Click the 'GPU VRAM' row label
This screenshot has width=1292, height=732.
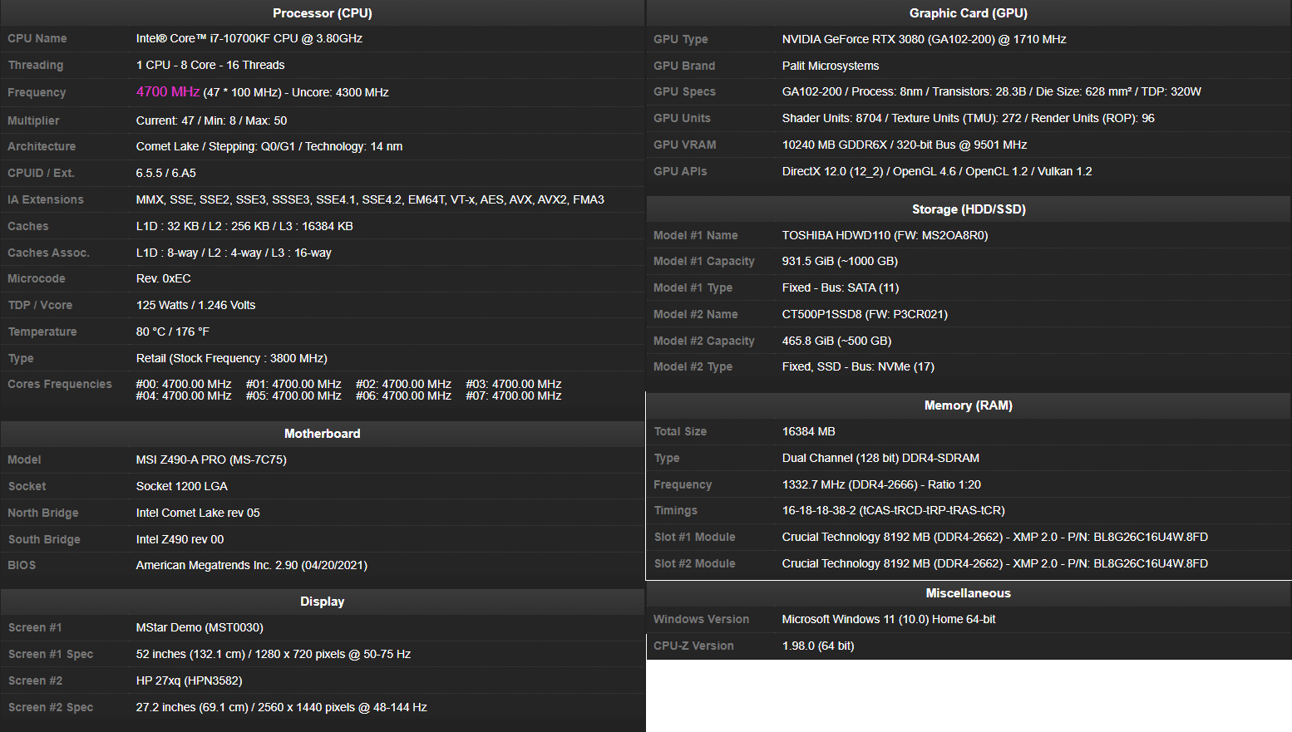tap(685, 145)
